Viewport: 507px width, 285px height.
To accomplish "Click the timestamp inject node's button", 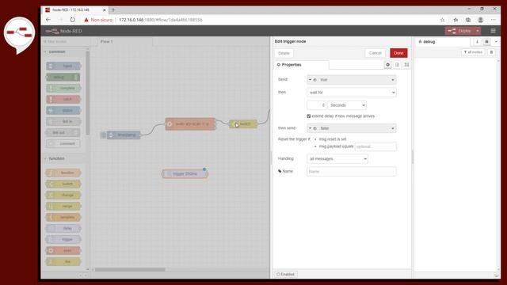I will (x=104, y=135).
